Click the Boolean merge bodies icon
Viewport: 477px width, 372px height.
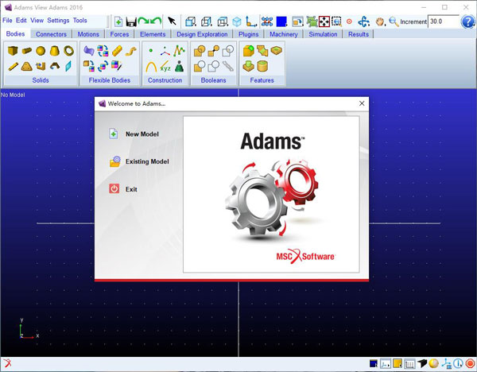(x=214, y=51)
